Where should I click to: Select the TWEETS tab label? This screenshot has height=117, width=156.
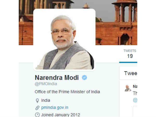click(x=130, y=51)
